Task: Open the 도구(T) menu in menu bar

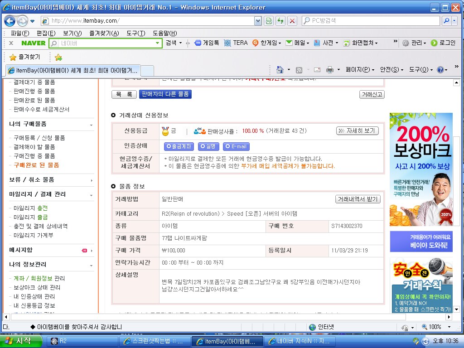Action: (x=135, y=33)
